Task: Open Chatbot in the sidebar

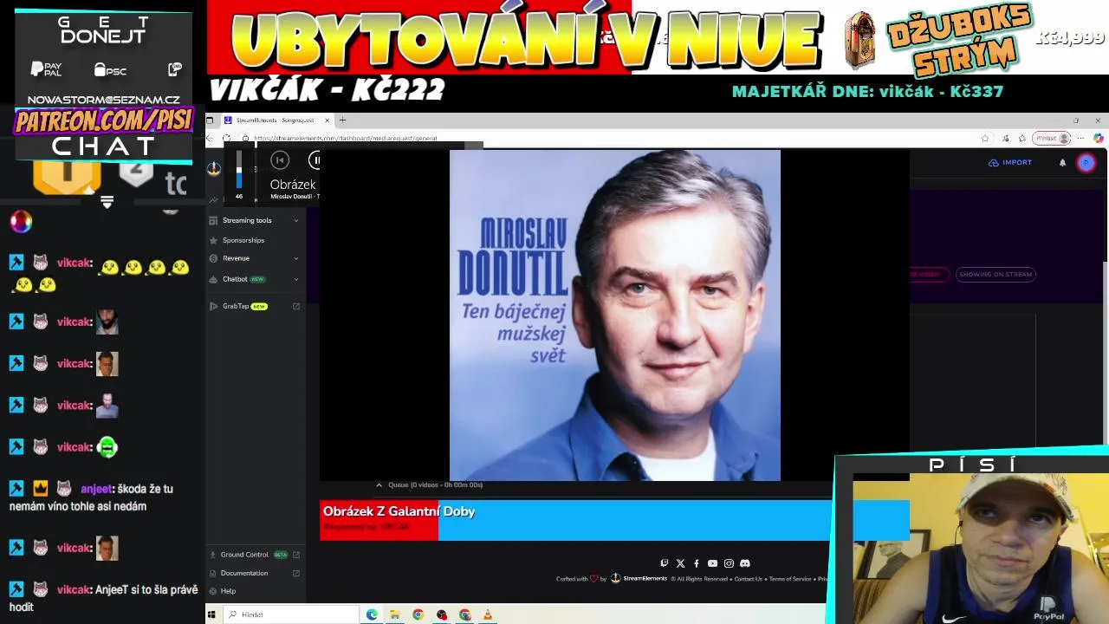Action: point(235,279)
